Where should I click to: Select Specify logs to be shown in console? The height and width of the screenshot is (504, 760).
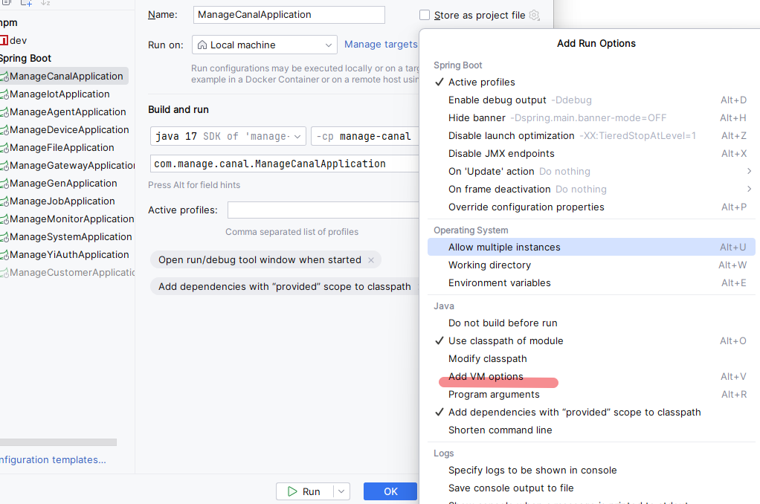click(591, 470)
